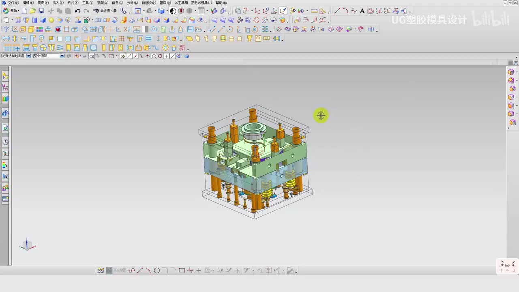This screenshot has height=292, width=519.
Task: Toggle the snap endpoint icon
Action: coord(129,56)
